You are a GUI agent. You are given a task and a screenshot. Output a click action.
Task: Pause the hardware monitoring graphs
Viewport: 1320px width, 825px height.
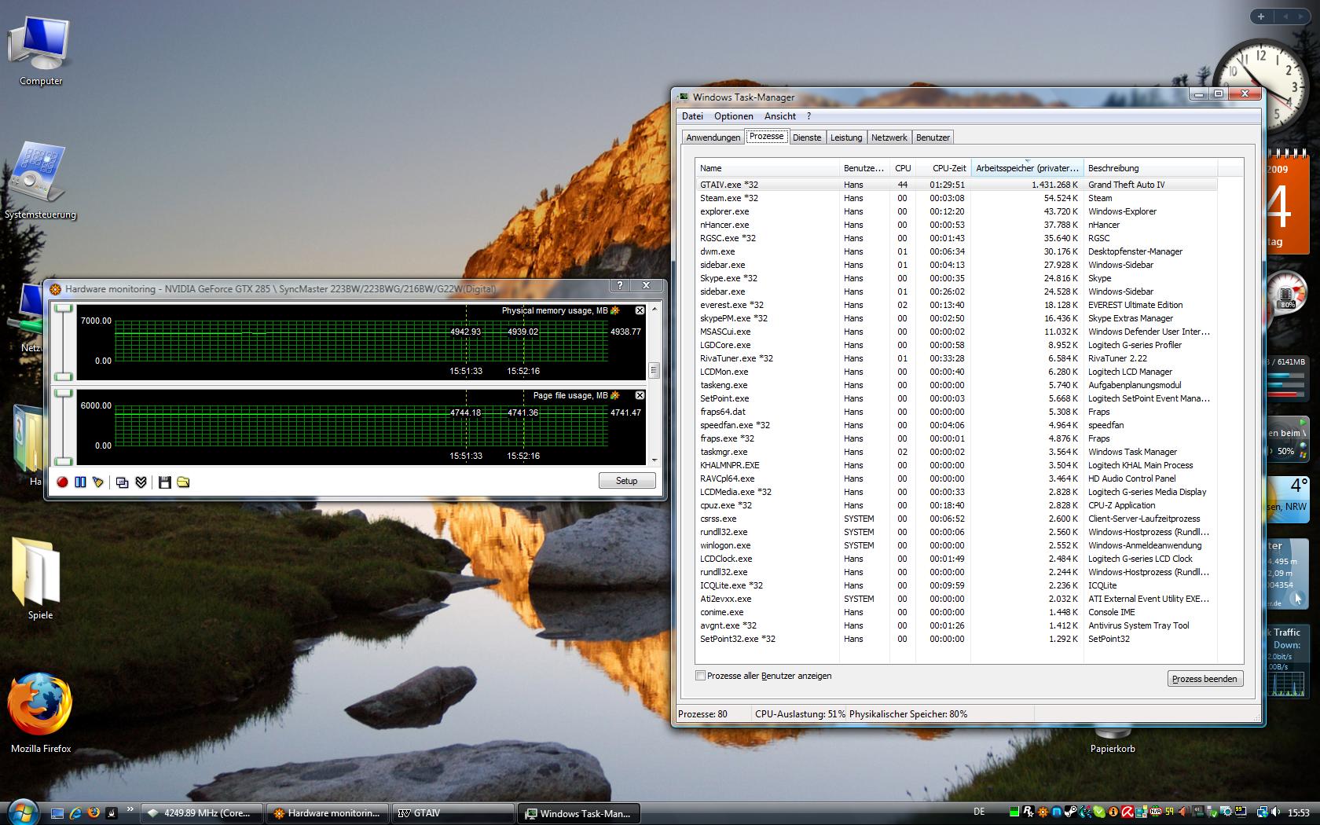(80, 482)
